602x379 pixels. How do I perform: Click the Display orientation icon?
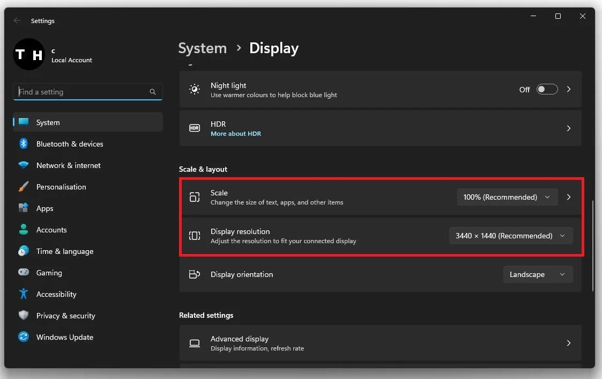[195, 274]
